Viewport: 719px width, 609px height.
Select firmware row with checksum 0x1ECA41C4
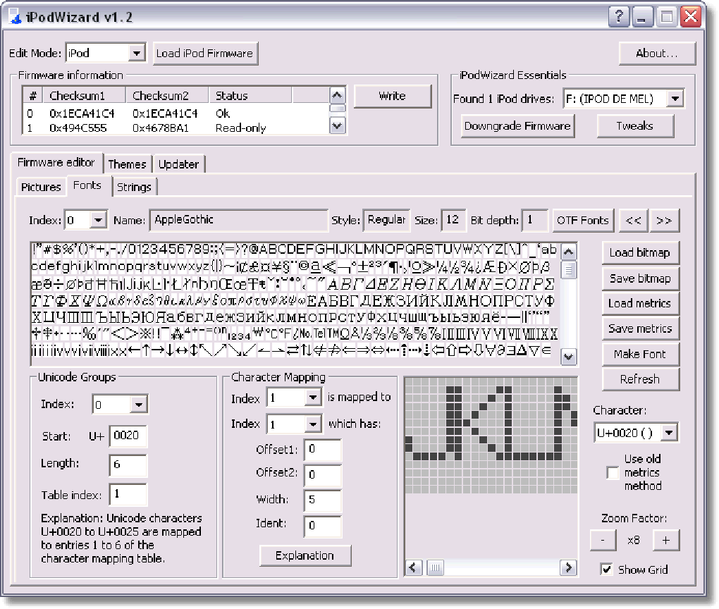176,113
